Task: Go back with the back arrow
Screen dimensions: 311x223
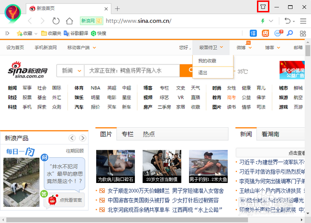Action: tap(30, 21)
